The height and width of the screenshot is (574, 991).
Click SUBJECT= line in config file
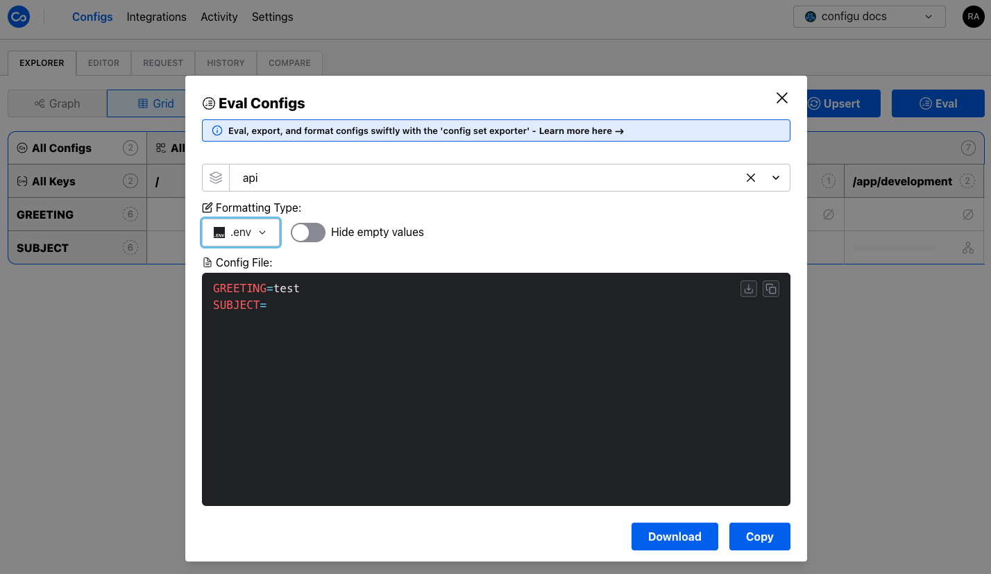coord(240,305)
